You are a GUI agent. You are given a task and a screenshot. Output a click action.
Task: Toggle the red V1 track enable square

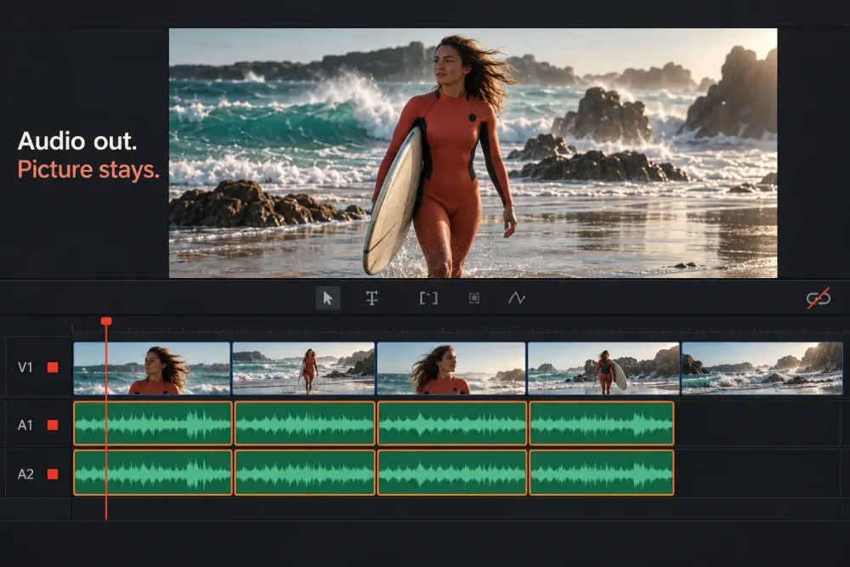pos(53,367)
